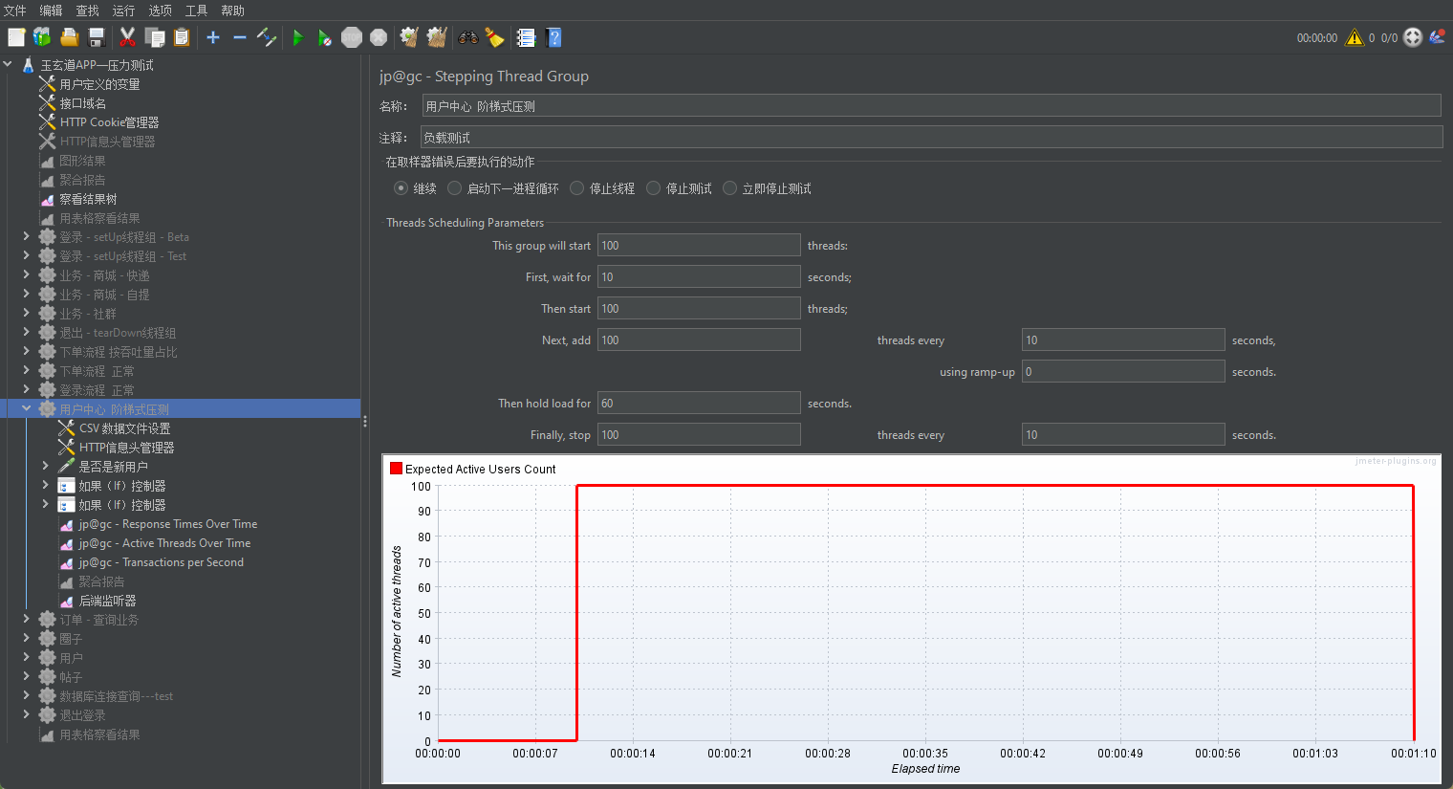This screenshot has width=1453, height=789.
Task: Click the blue Help question-mark icon
Action: click(x=553, y=37)
